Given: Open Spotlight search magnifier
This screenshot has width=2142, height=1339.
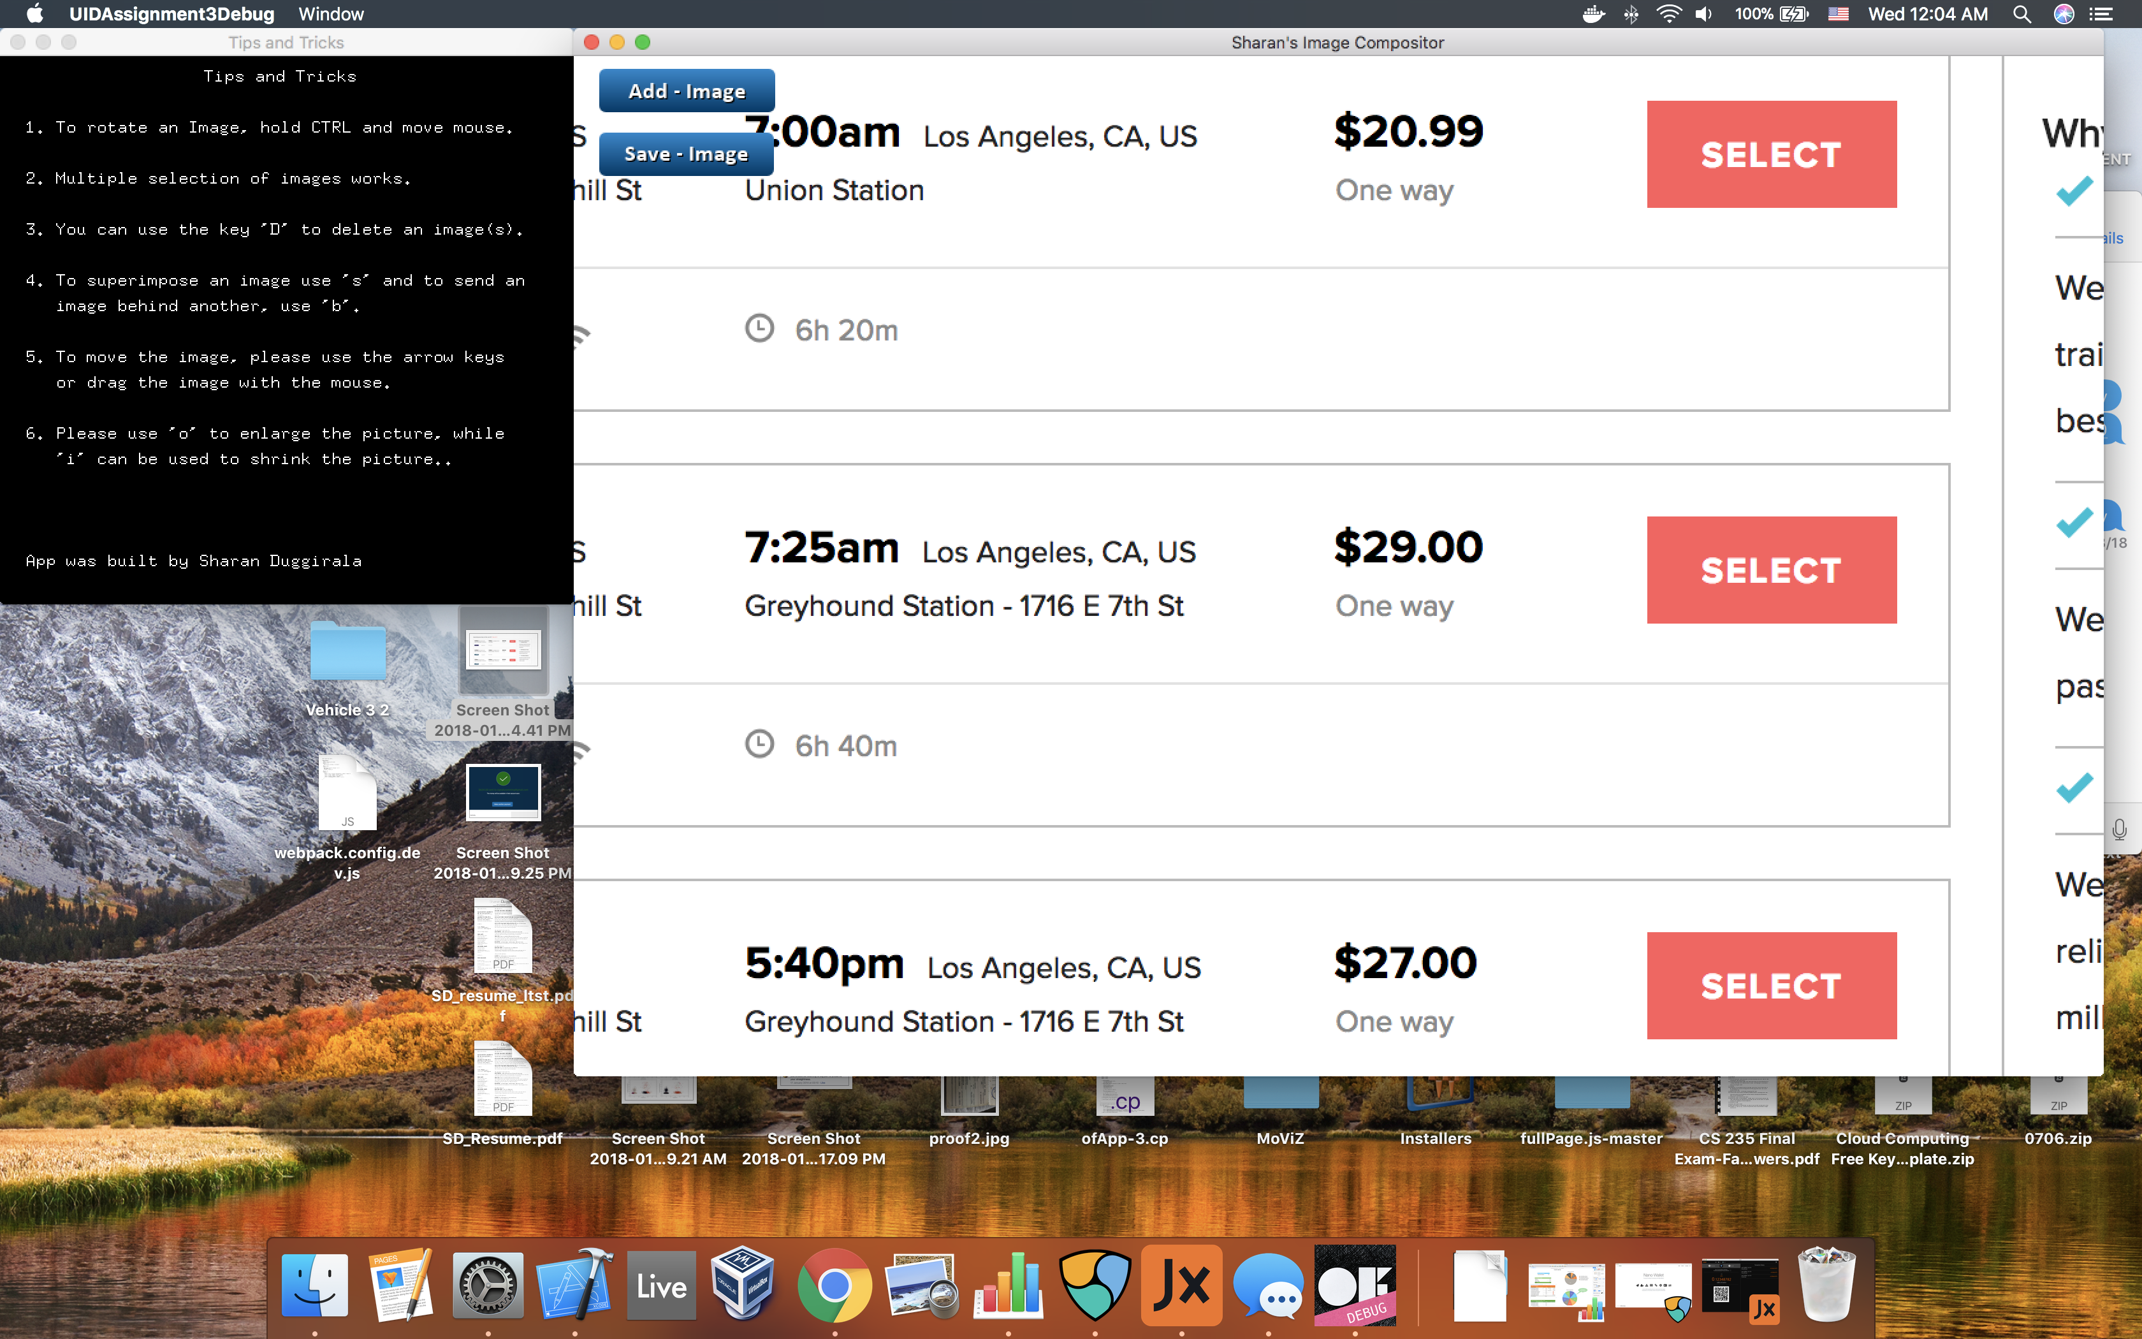Looking at the screenshot, I should [2022, 14].
